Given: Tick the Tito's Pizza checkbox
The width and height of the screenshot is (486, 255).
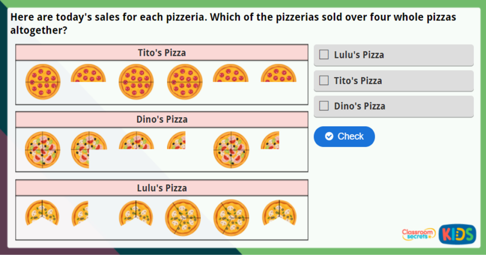Looking at the screenshot, I should pyautogui.click(x=324, y=81).
